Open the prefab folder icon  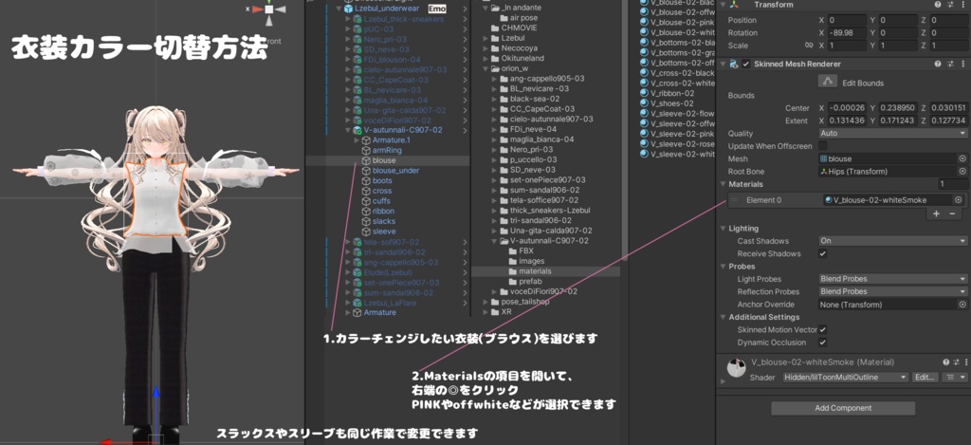coord(513,282)
